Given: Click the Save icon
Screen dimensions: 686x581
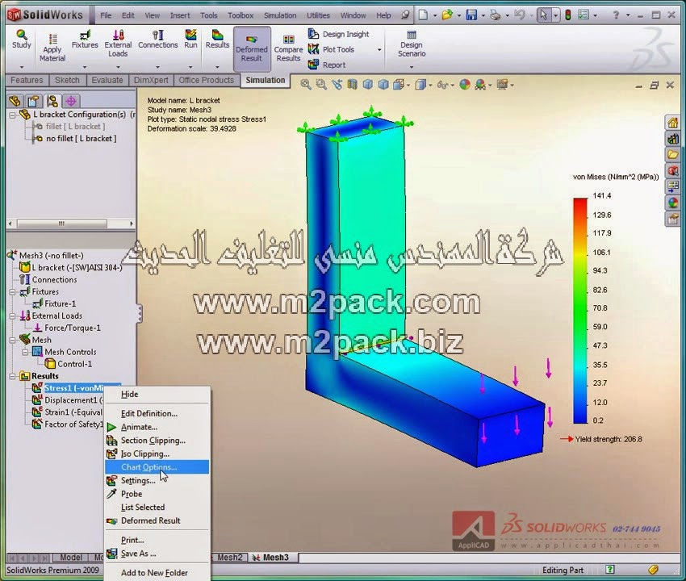Looking at the screenshot, I should (x=471, y=15).
